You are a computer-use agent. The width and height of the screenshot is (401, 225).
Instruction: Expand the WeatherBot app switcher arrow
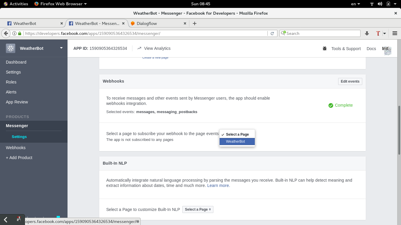pos(61,48)
